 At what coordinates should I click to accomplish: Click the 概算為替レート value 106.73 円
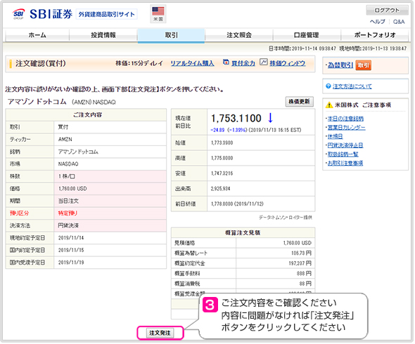click(302, 253)
